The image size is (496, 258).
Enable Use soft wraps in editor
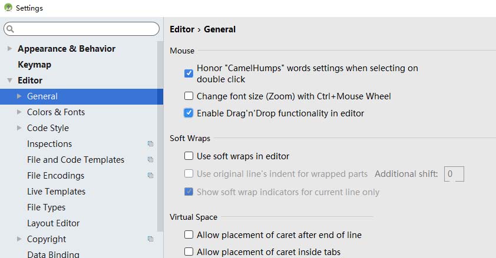189,156
